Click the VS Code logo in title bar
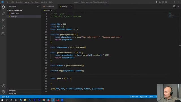The image size is (181, 102). click(3, 2)
